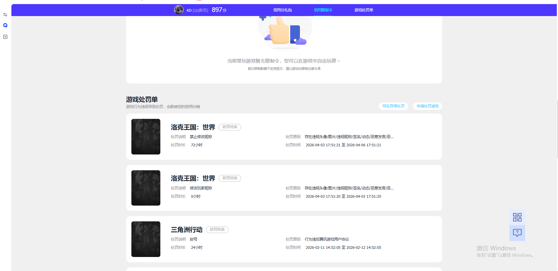Image resolution: width=558 pixels, height=271 pixels.
Task: Open the KD user avatar
Action: point(179,10)
